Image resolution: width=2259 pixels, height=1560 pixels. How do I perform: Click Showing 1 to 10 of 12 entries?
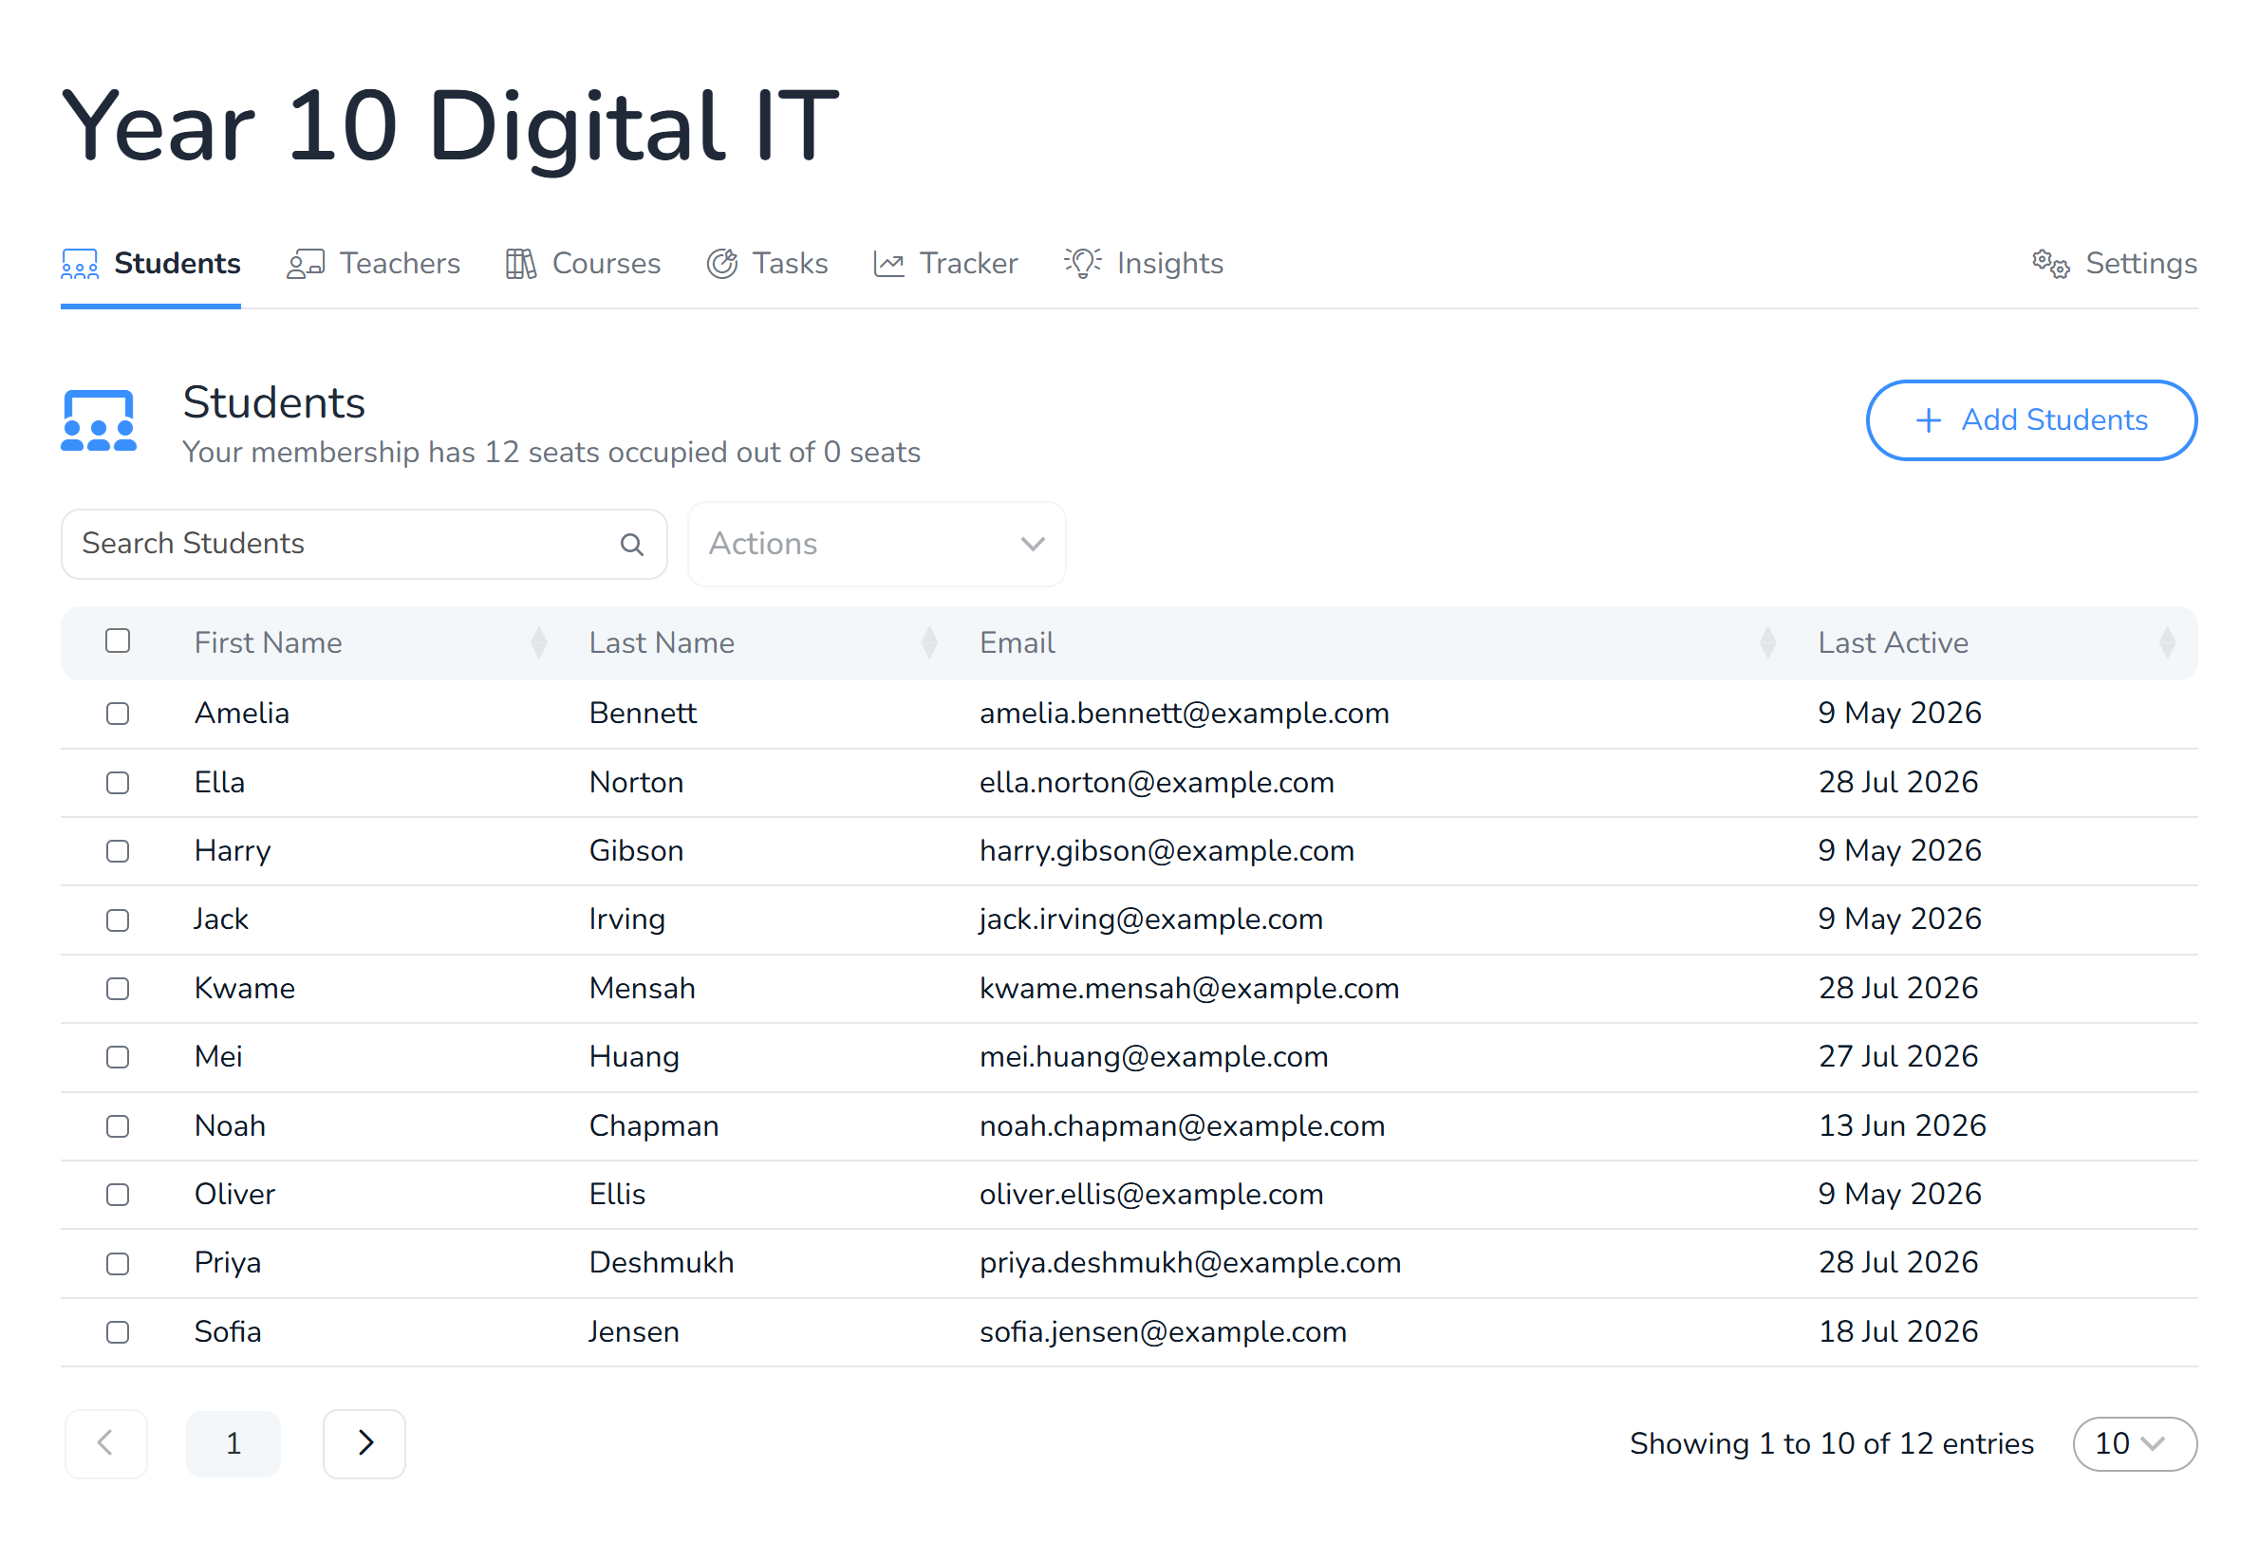[x=1831, y=1444]
